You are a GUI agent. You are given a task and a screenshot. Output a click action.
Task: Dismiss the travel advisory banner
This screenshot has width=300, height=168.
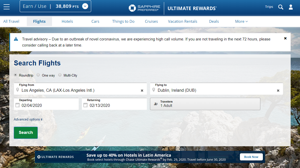[285, 38]
